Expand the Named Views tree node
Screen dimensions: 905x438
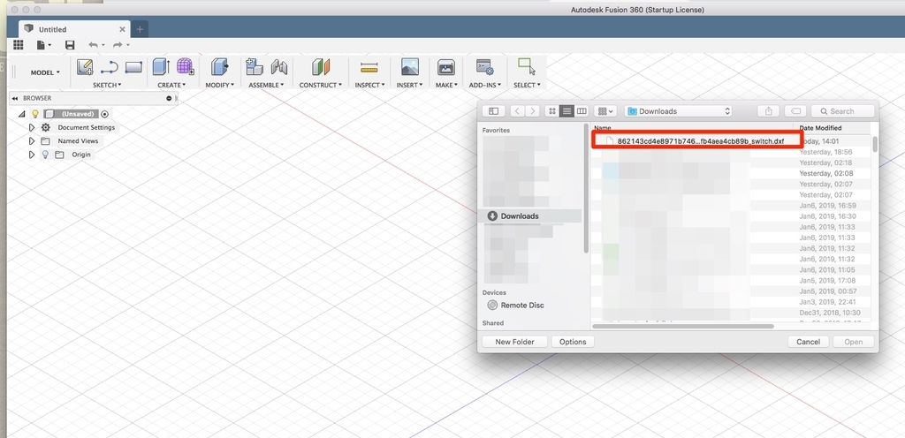pyautogui.click(x=32, y=141)
